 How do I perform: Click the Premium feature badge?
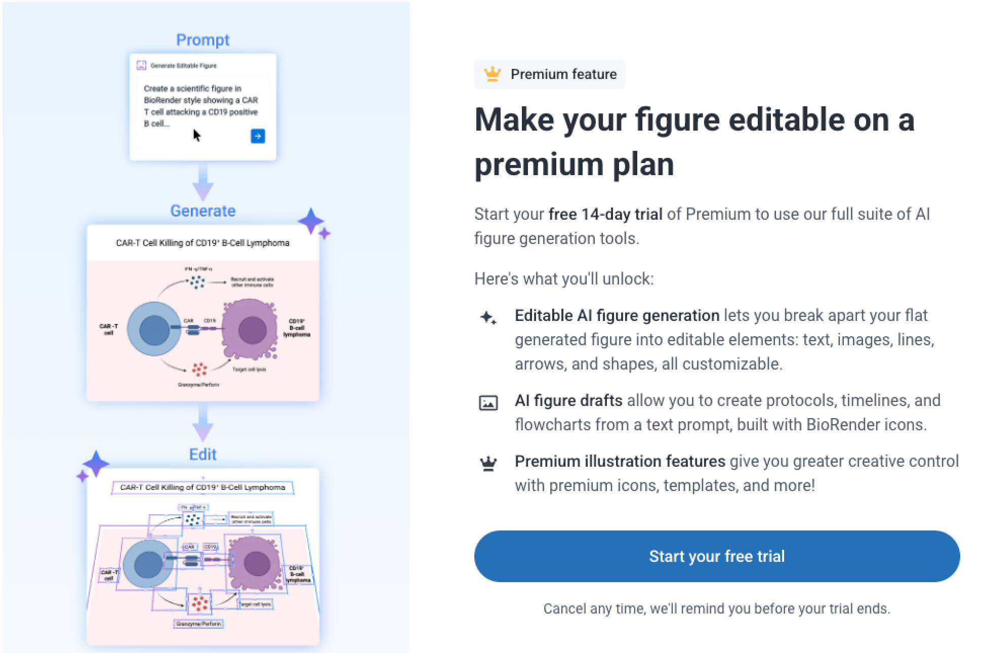point(550,74)
